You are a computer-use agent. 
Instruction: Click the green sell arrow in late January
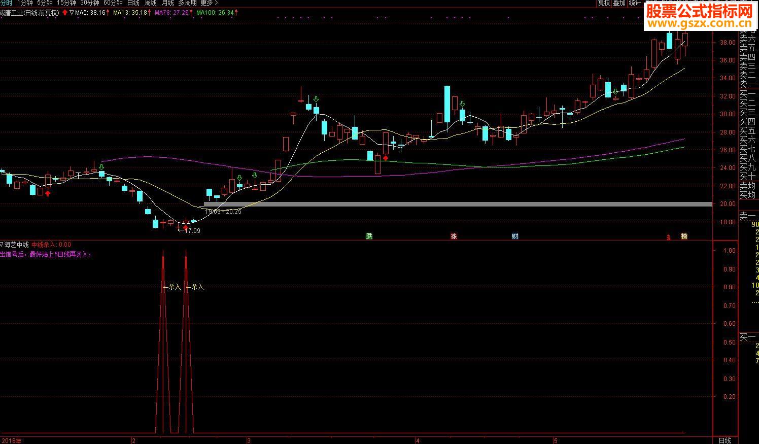101,167
